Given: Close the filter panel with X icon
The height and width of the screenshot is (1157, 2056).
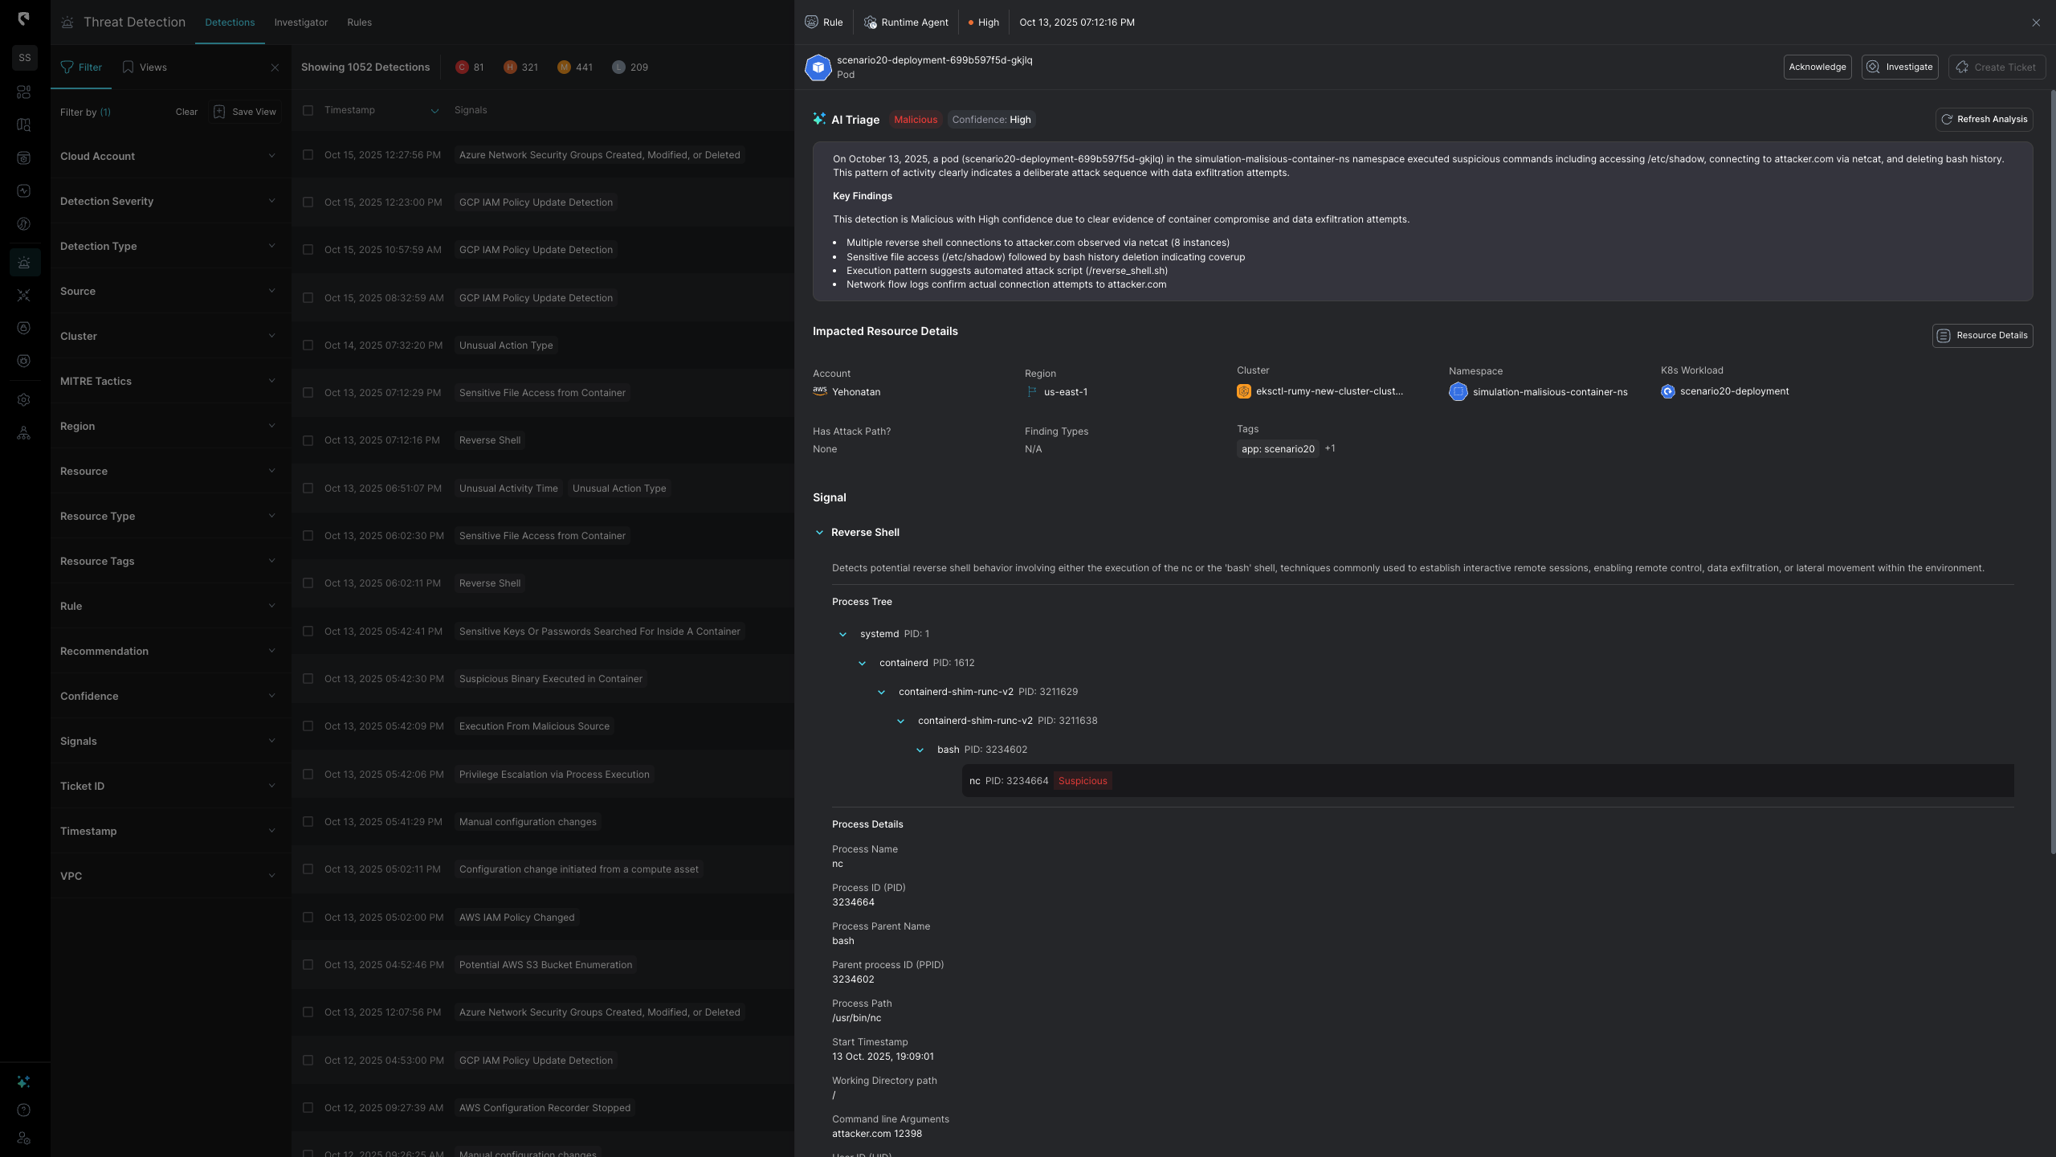Looking at the screenshot, I should coord(275,67).
